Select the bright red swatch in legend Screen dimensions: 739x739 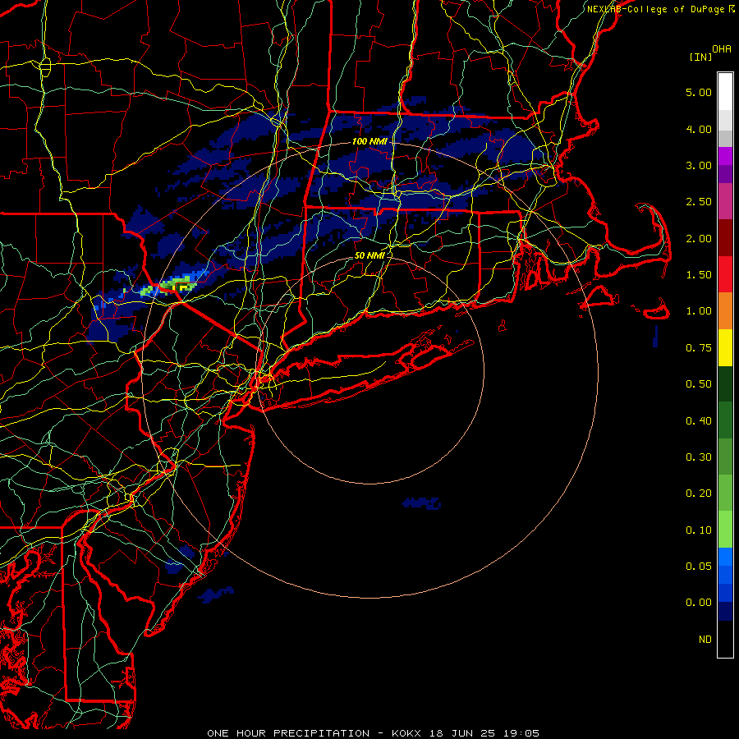click(725, 275)
